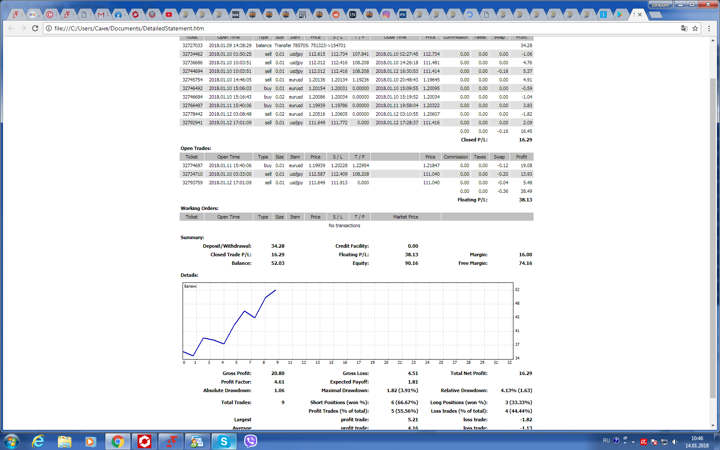The image size is (720, 450).
Task: Open a new tab with the new-tab button
Action: pyautogui.click(x=655, y=15)
